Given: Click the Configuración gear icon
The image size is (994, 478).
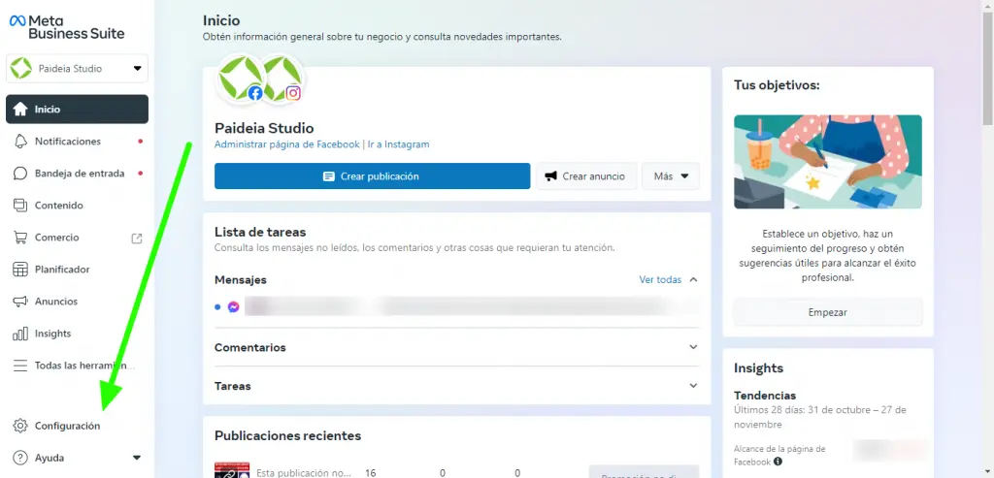Looking at the screenshot, I should 20,426.
